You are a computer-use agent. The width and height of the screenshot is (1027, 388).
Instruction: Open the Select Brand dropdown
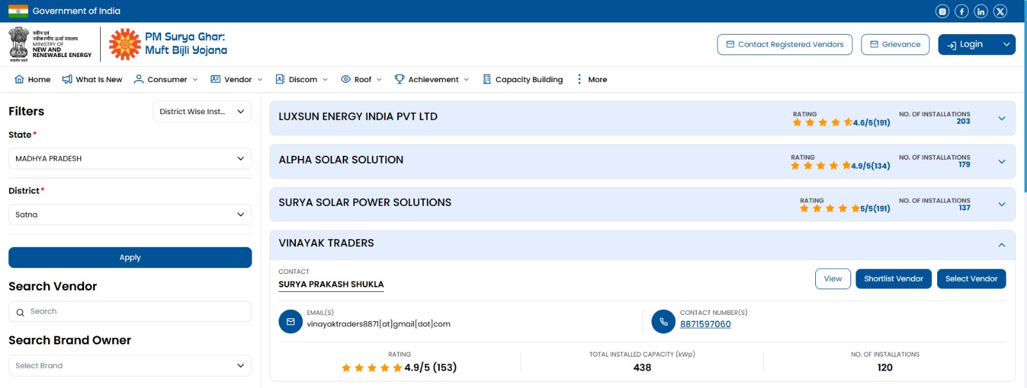pos(130,366)
